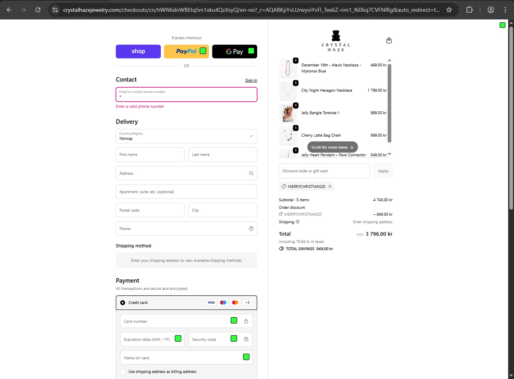514x379 pixels.
Task: Pay with the Google Pay button
Action: click(x=234, y=51)
